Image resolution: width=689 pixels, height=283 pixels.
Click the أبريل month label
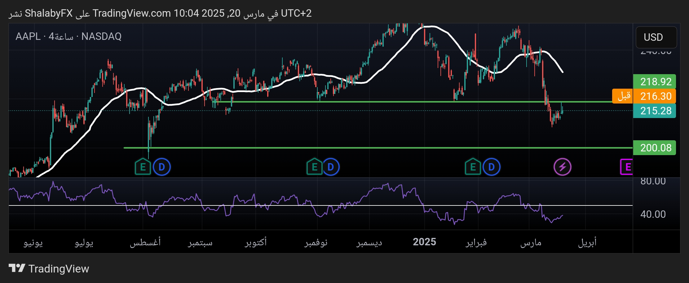pyautogui.click(x=587, y=242)
